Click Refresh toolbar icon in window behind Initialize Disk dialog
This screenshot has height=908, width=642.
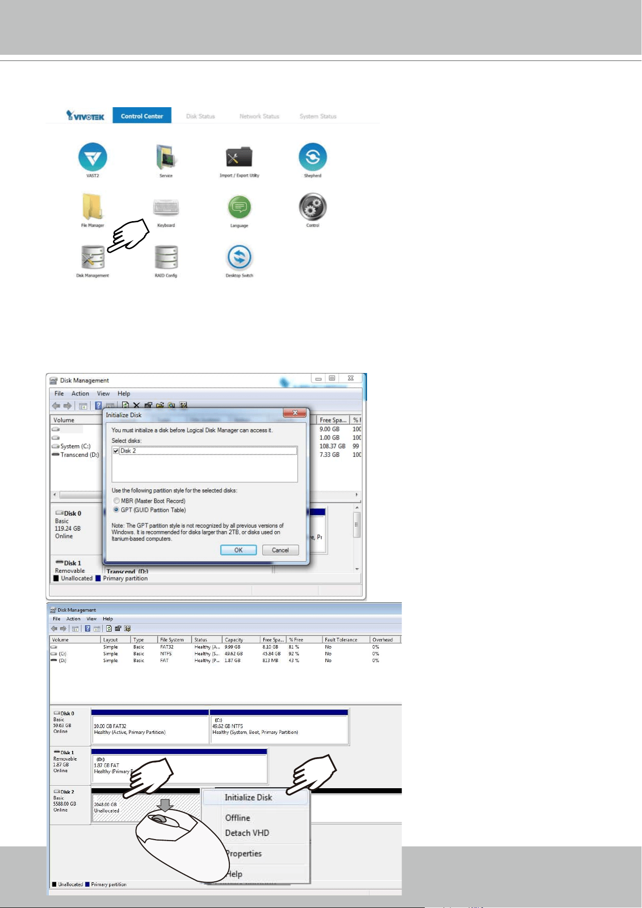tap(126, 405)
